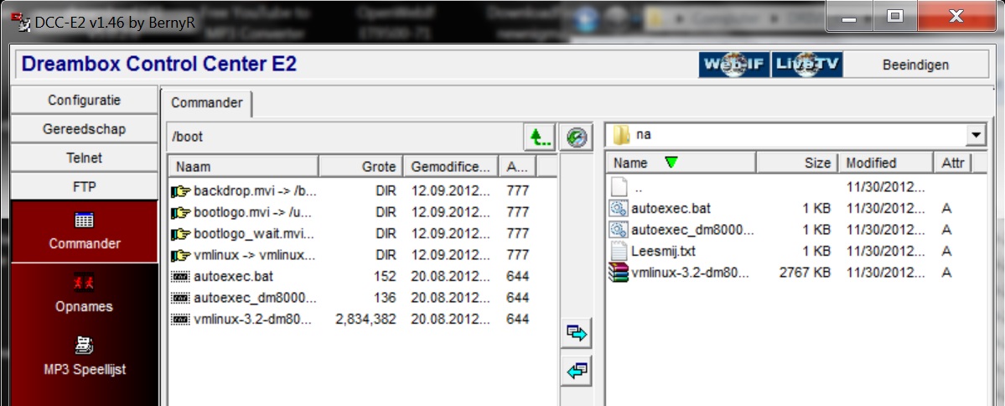Click local autoexec.bat gear icon
The width and height of the screenshot is (1005, 406).
619,208
